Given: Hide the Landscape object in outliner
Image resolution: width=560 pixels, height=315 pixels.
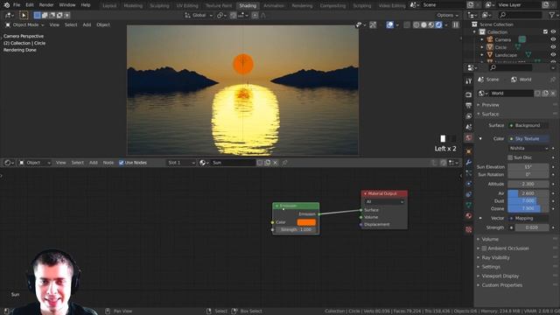Looking at the screenshot, I should (x=553, y=55).
